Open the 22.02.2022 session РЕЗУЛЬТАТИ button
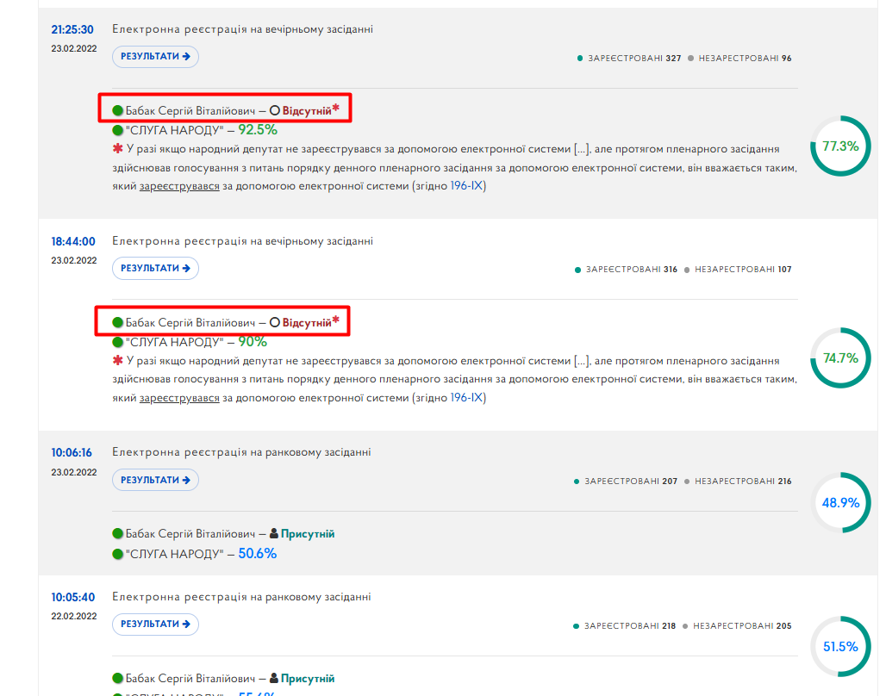 pyautogui.click(x=155, y=625)
